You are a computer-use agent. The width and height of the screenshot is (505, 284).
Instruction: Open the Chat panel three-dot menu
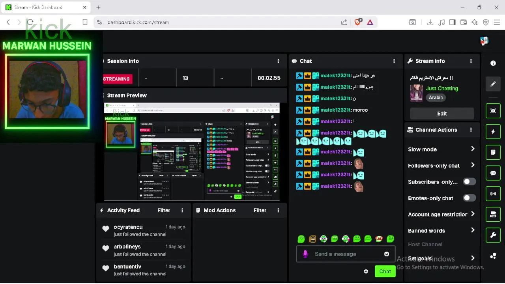[x=394, y=61]
